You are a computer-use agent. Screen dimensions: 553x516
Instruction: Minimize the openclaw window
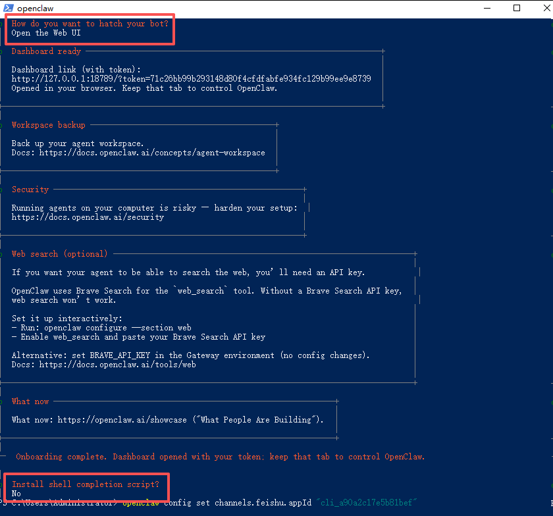tap(487, 8)
